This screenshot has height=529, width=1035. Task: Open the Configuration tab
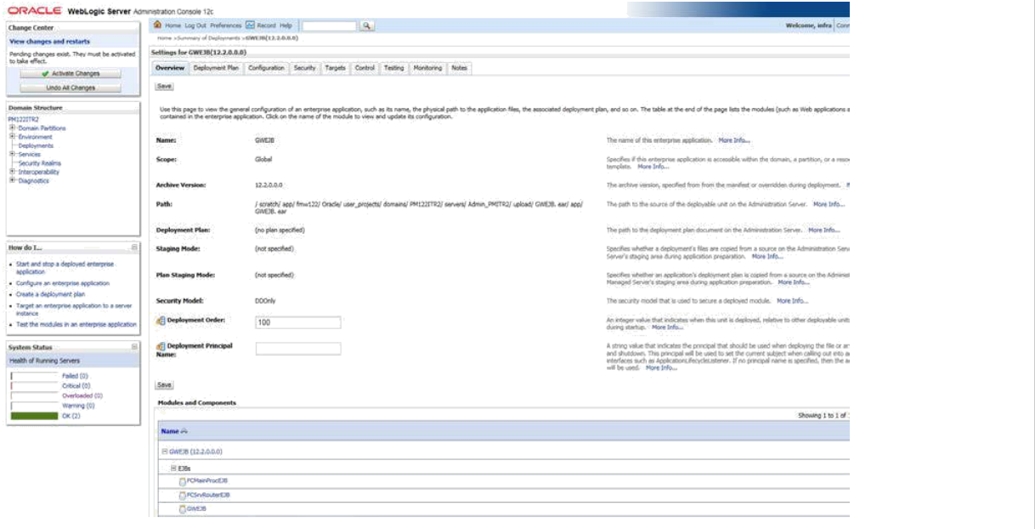pyautogui.click(x=266, y=68)
